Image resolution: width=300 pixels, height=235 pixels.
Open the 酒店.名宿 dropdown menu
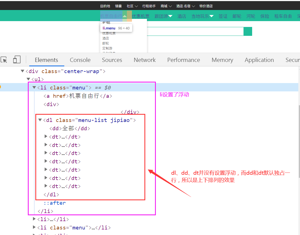point(185,6)
